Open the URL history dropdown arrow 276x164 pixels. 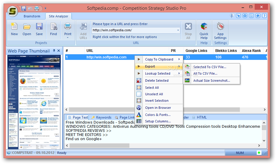178,30
